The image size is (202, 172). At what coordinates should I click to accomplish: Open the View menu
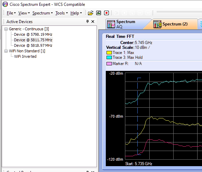(x=24, y=13)
